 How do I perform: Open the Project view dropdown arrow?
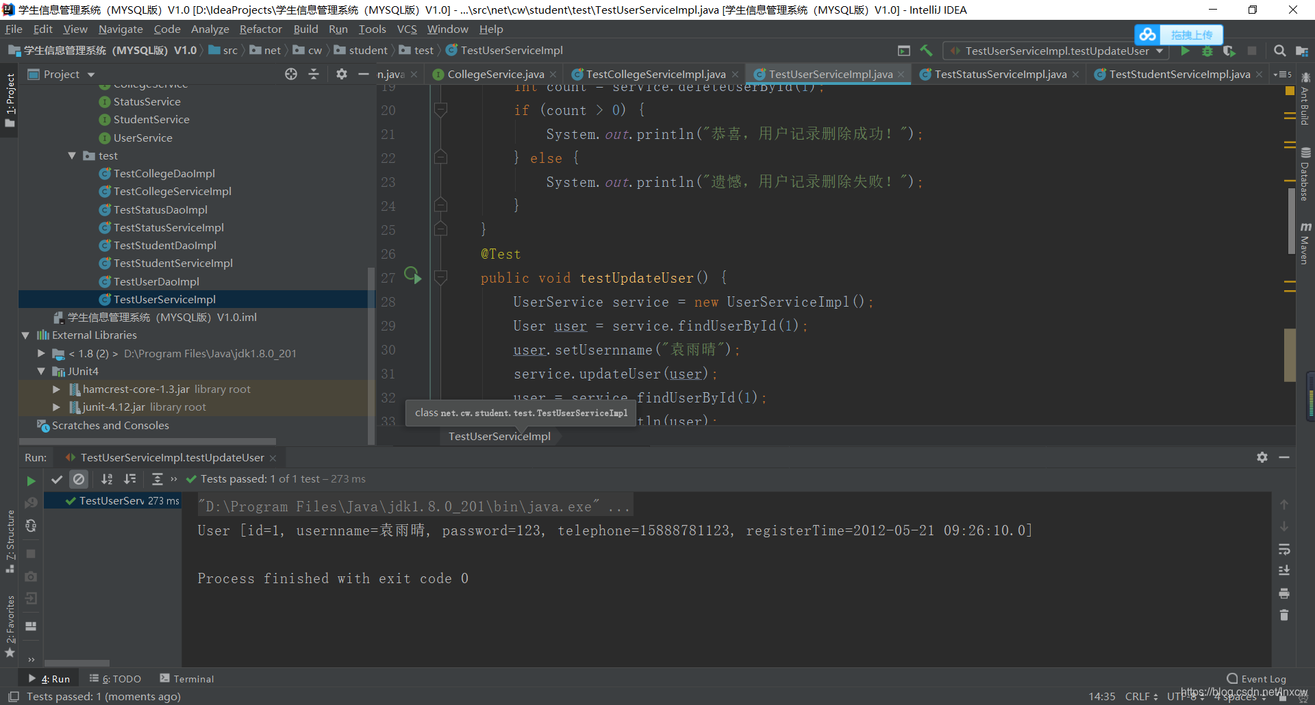pyautogui.click(x=91, y=75)
